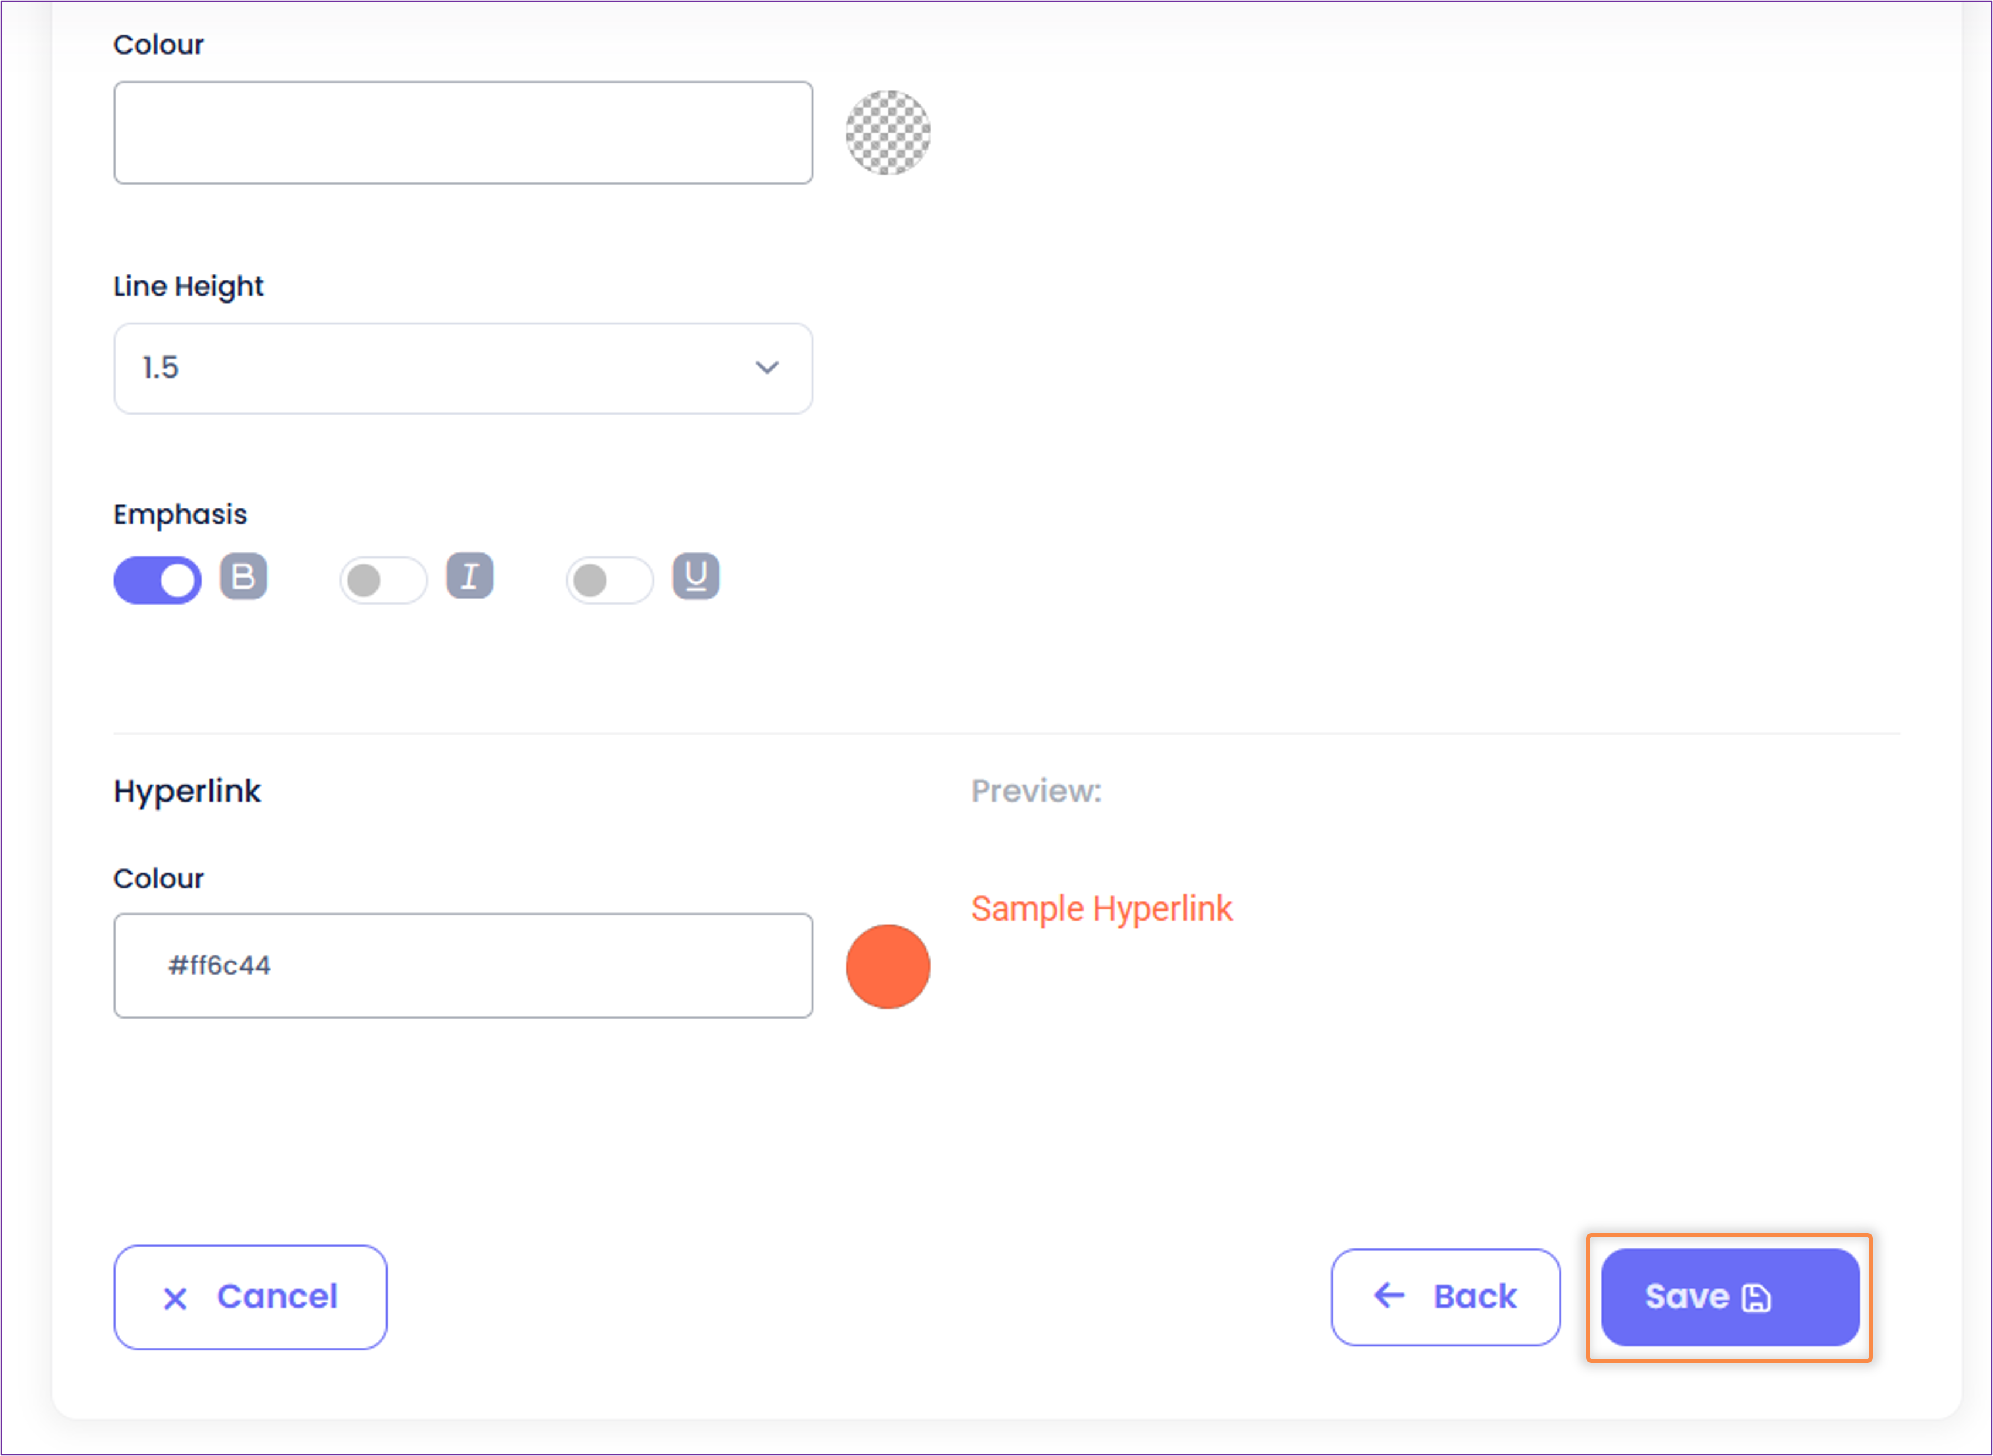1993x1456 pixels.
Task: Click the left arrow icon in Back button
Action: [x=1390, y=1295]
